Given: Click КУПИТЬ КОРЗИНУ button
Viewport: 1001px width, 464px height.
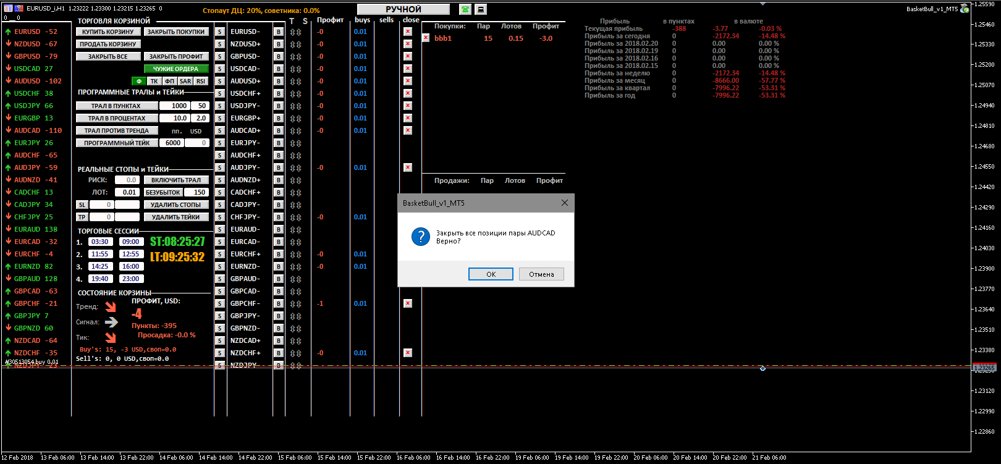Looking at the screenshot, I should point(108,32).
